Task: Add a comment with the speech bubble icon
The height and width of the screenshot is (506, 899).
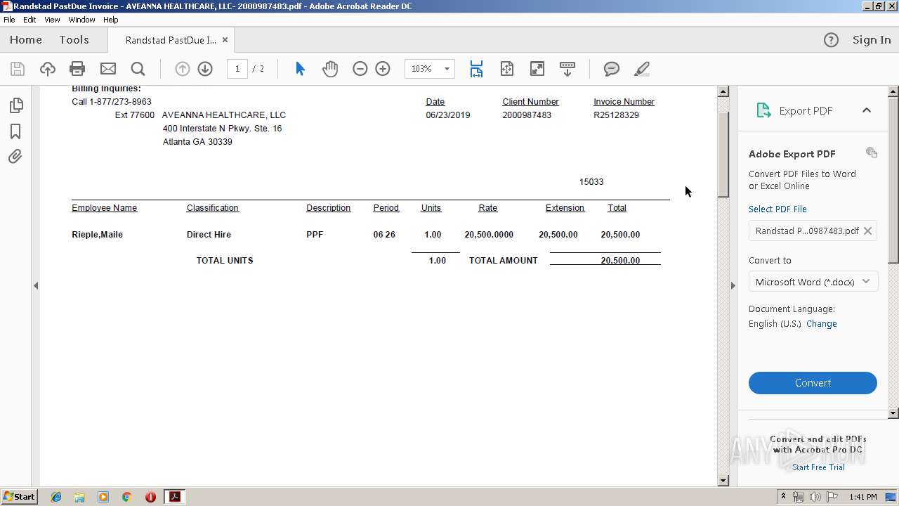Action: [612, 69]
